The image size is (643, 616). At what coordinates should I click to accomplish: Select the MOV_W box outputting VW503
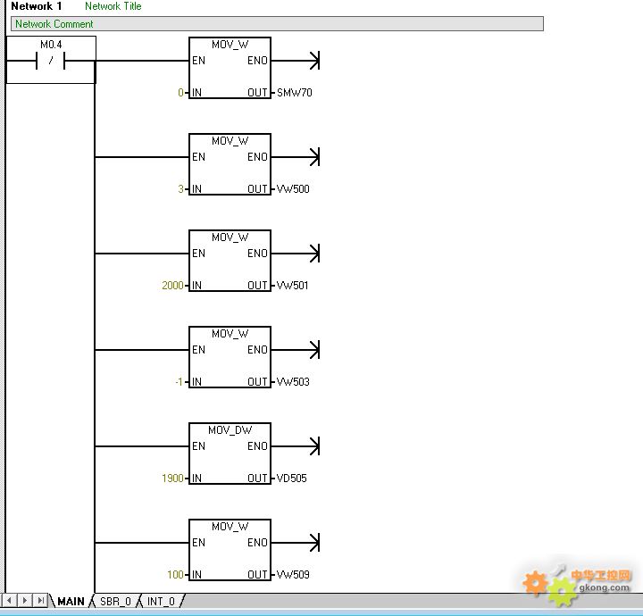pyautogui.click(x=230, y=357)
